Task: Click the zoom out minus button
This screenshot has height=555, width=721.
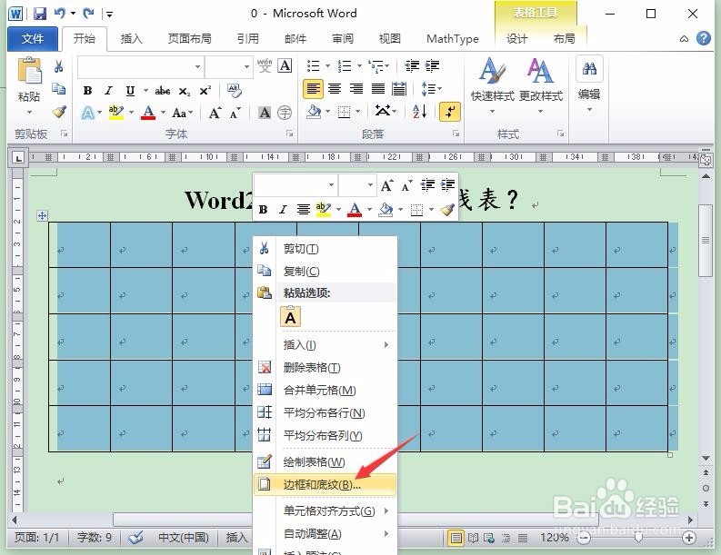Action: [584, 538]
